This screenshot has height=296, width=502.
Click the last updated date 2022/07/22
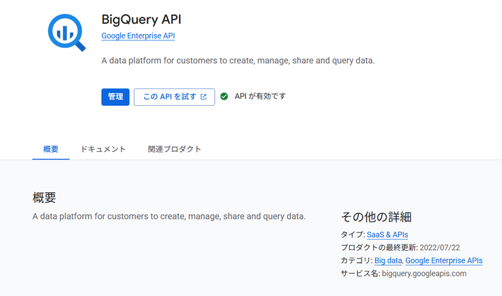439,248
